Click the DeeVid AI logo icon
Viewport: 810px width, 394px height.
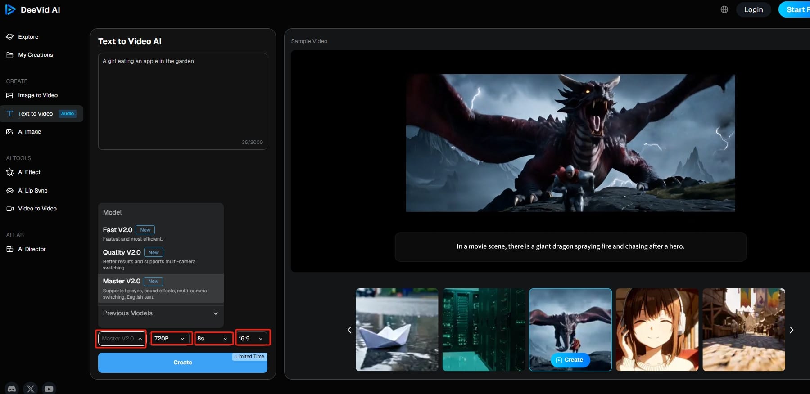pos(10,9)
